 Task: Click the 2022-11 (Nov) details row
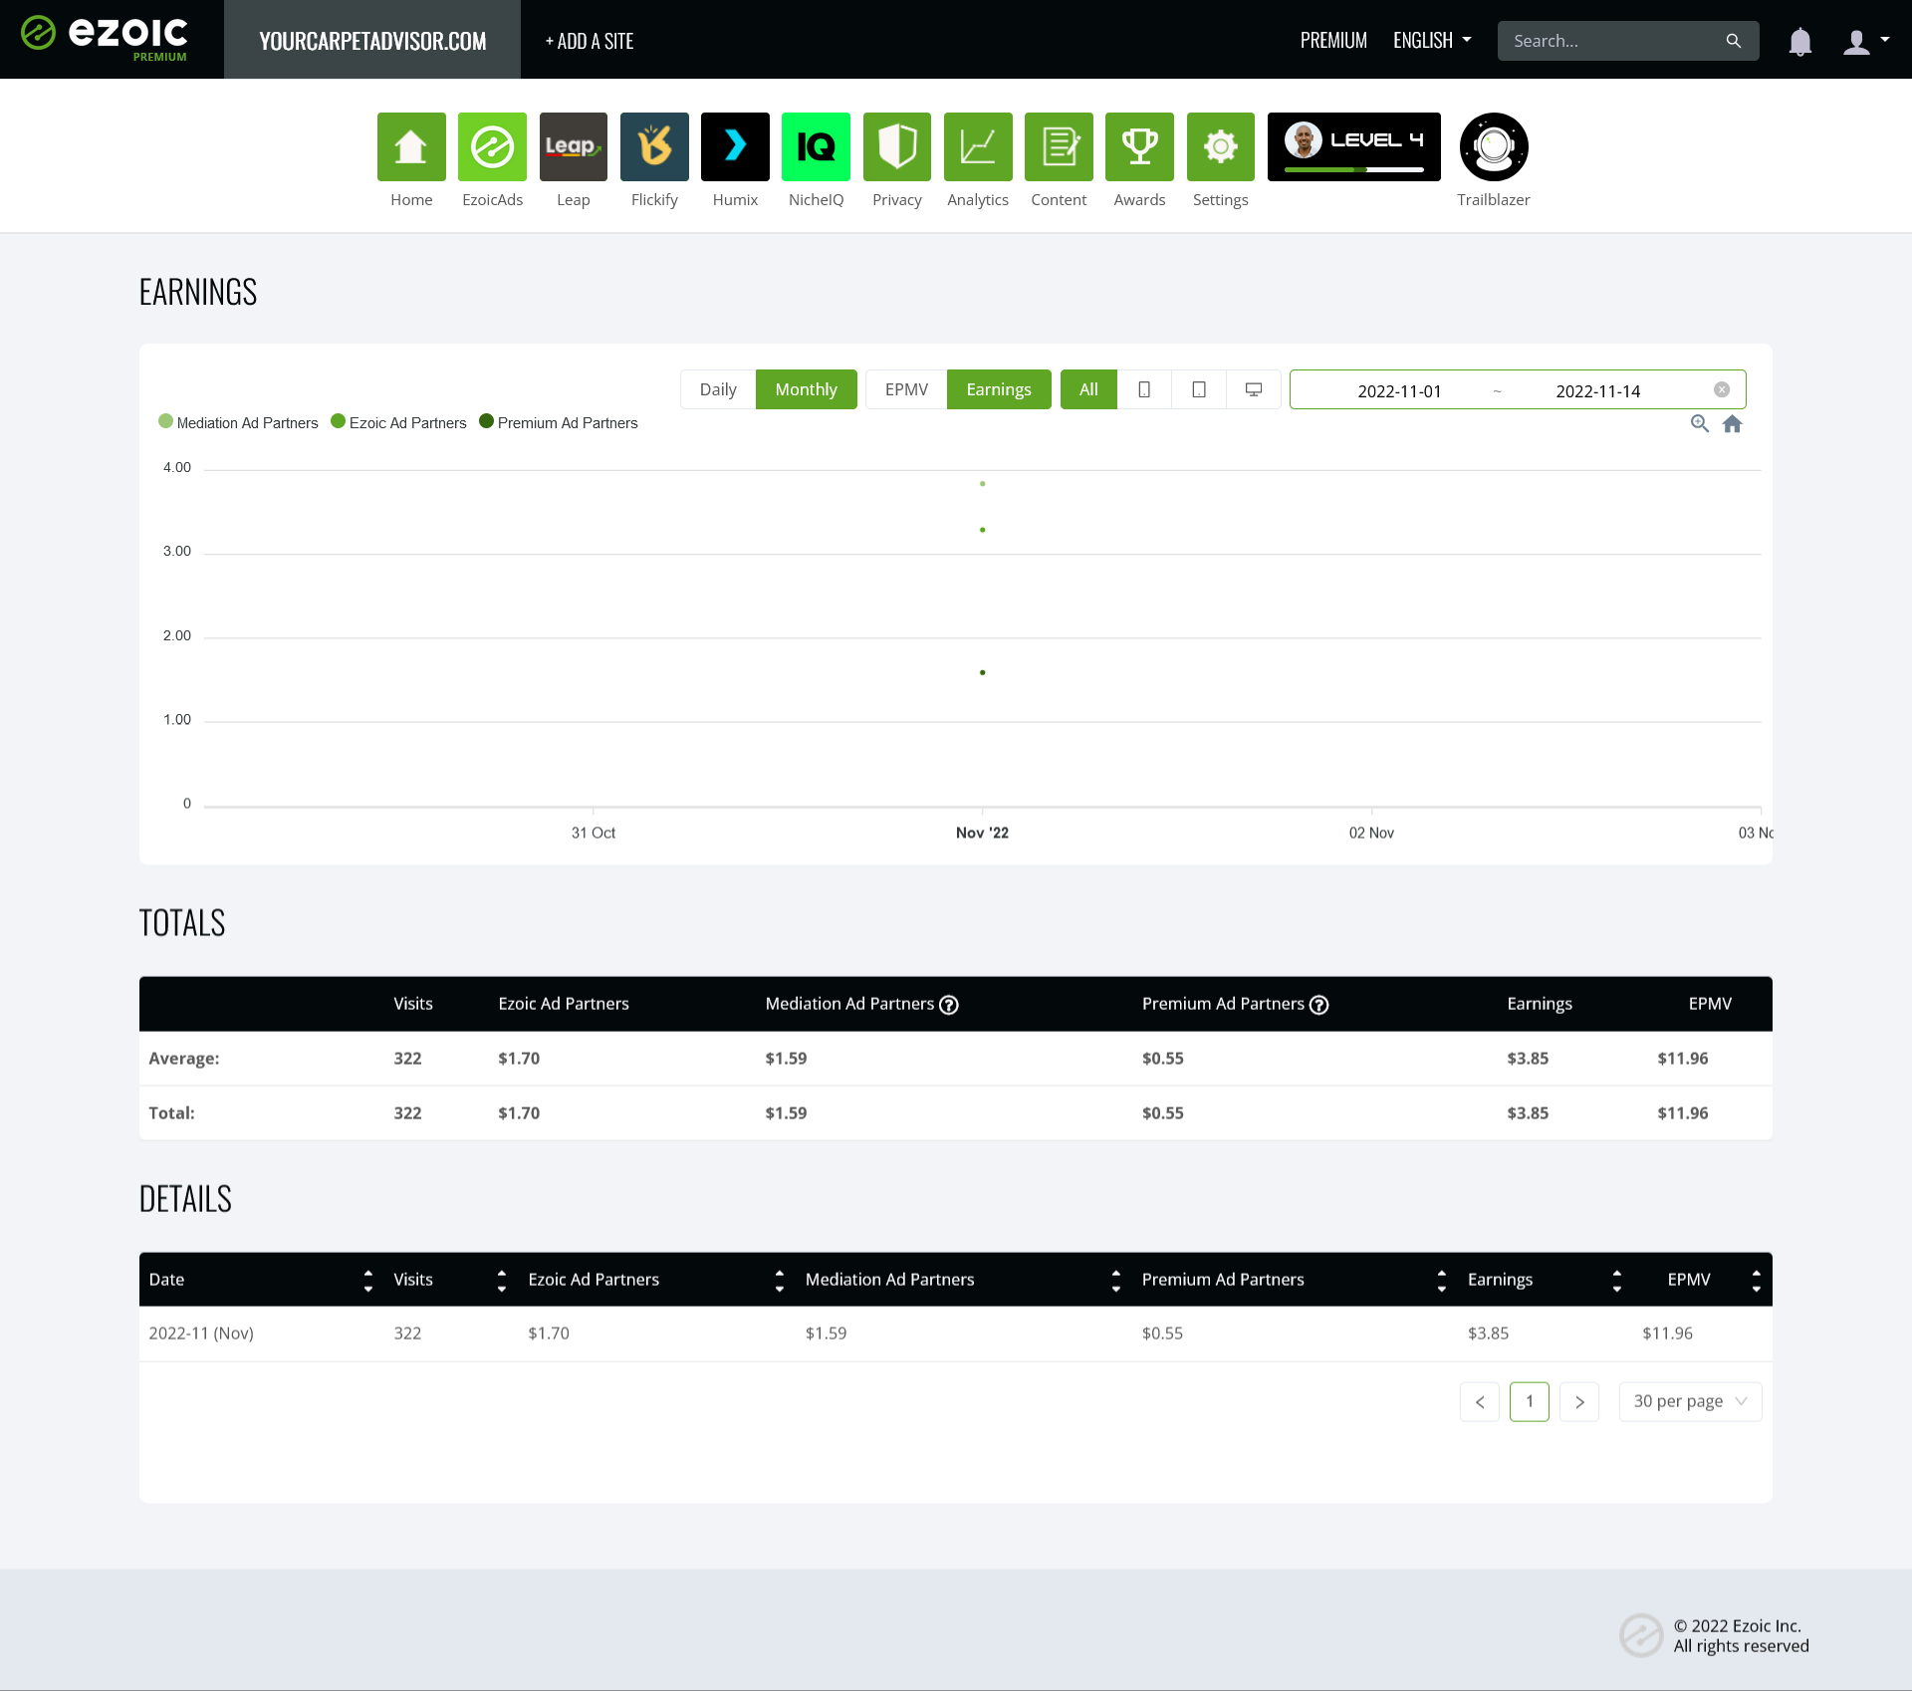pyautogui.click(x=956, y=1333)
